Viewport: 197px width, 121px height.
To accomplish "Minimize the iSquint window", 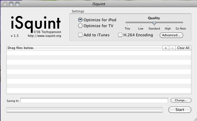I will (x=11, y=4).
